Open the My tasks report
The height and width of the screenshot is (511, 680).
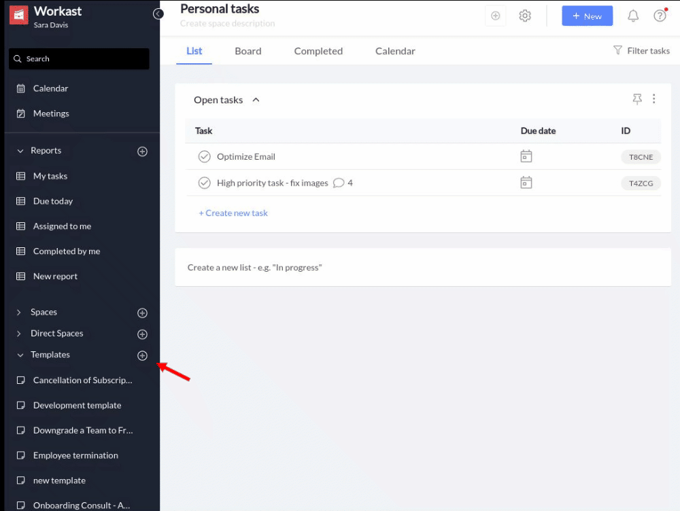coord(50,176)
